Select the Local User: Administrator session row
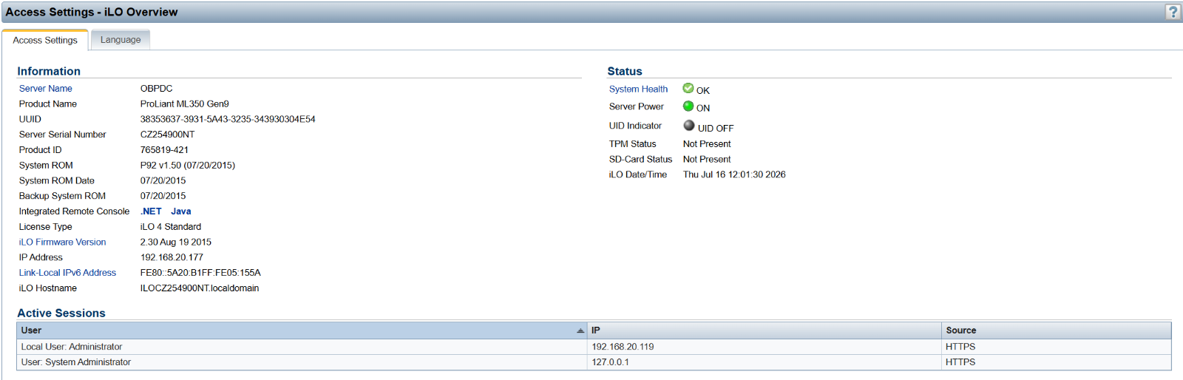The height and width of the screenshot is (380, 1183). 594,347
